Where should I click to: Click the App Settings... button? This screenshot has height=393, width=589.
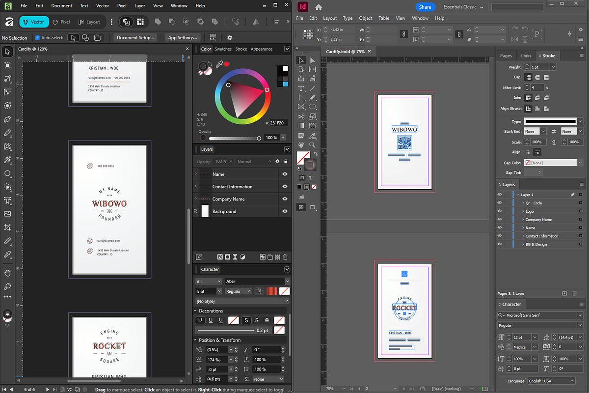point(182,37)
